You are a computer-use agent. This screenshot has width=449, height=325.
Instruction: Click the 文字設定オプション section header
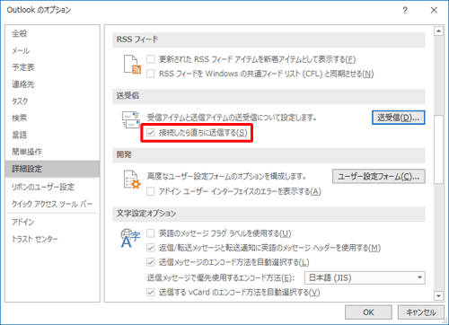point(269,214)
